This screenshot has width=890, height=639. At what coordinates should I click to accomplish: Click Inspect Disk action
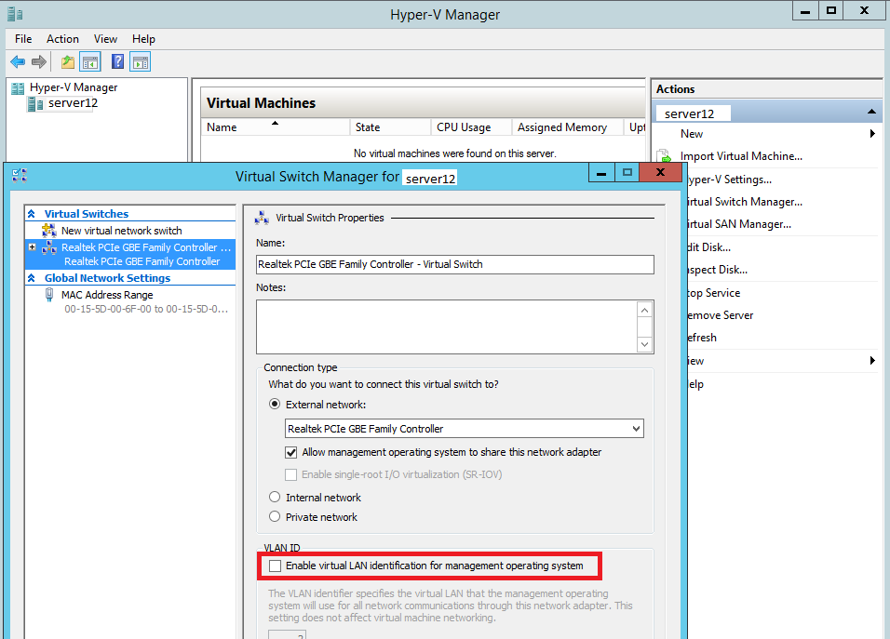click(717, 270)
